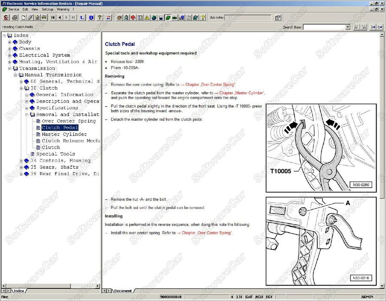Expand the Electrical System tree node
The height and width of the screenshot is (301, 386).
pyautogui.click(x=10, y=55)
